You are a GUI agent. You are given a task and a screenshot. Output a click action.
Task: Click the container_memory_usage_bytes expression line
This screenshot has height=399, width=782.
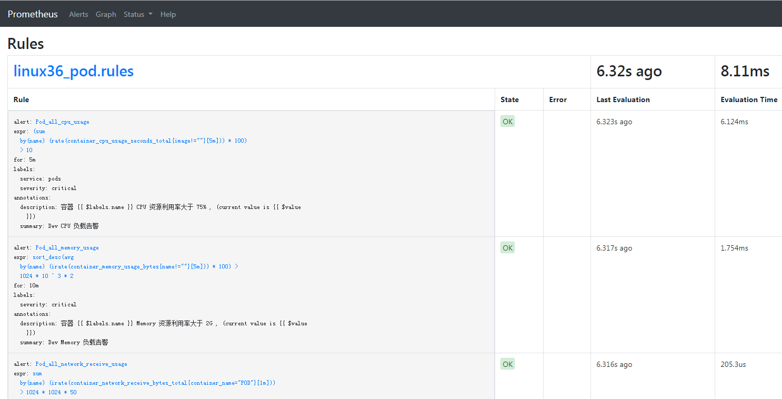(129, 266)
